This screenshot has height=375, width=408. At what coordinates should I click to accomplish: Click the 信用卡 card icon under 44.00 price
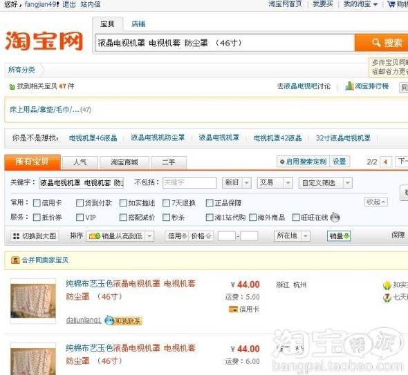pyautogui.click(x=233, y=309)
